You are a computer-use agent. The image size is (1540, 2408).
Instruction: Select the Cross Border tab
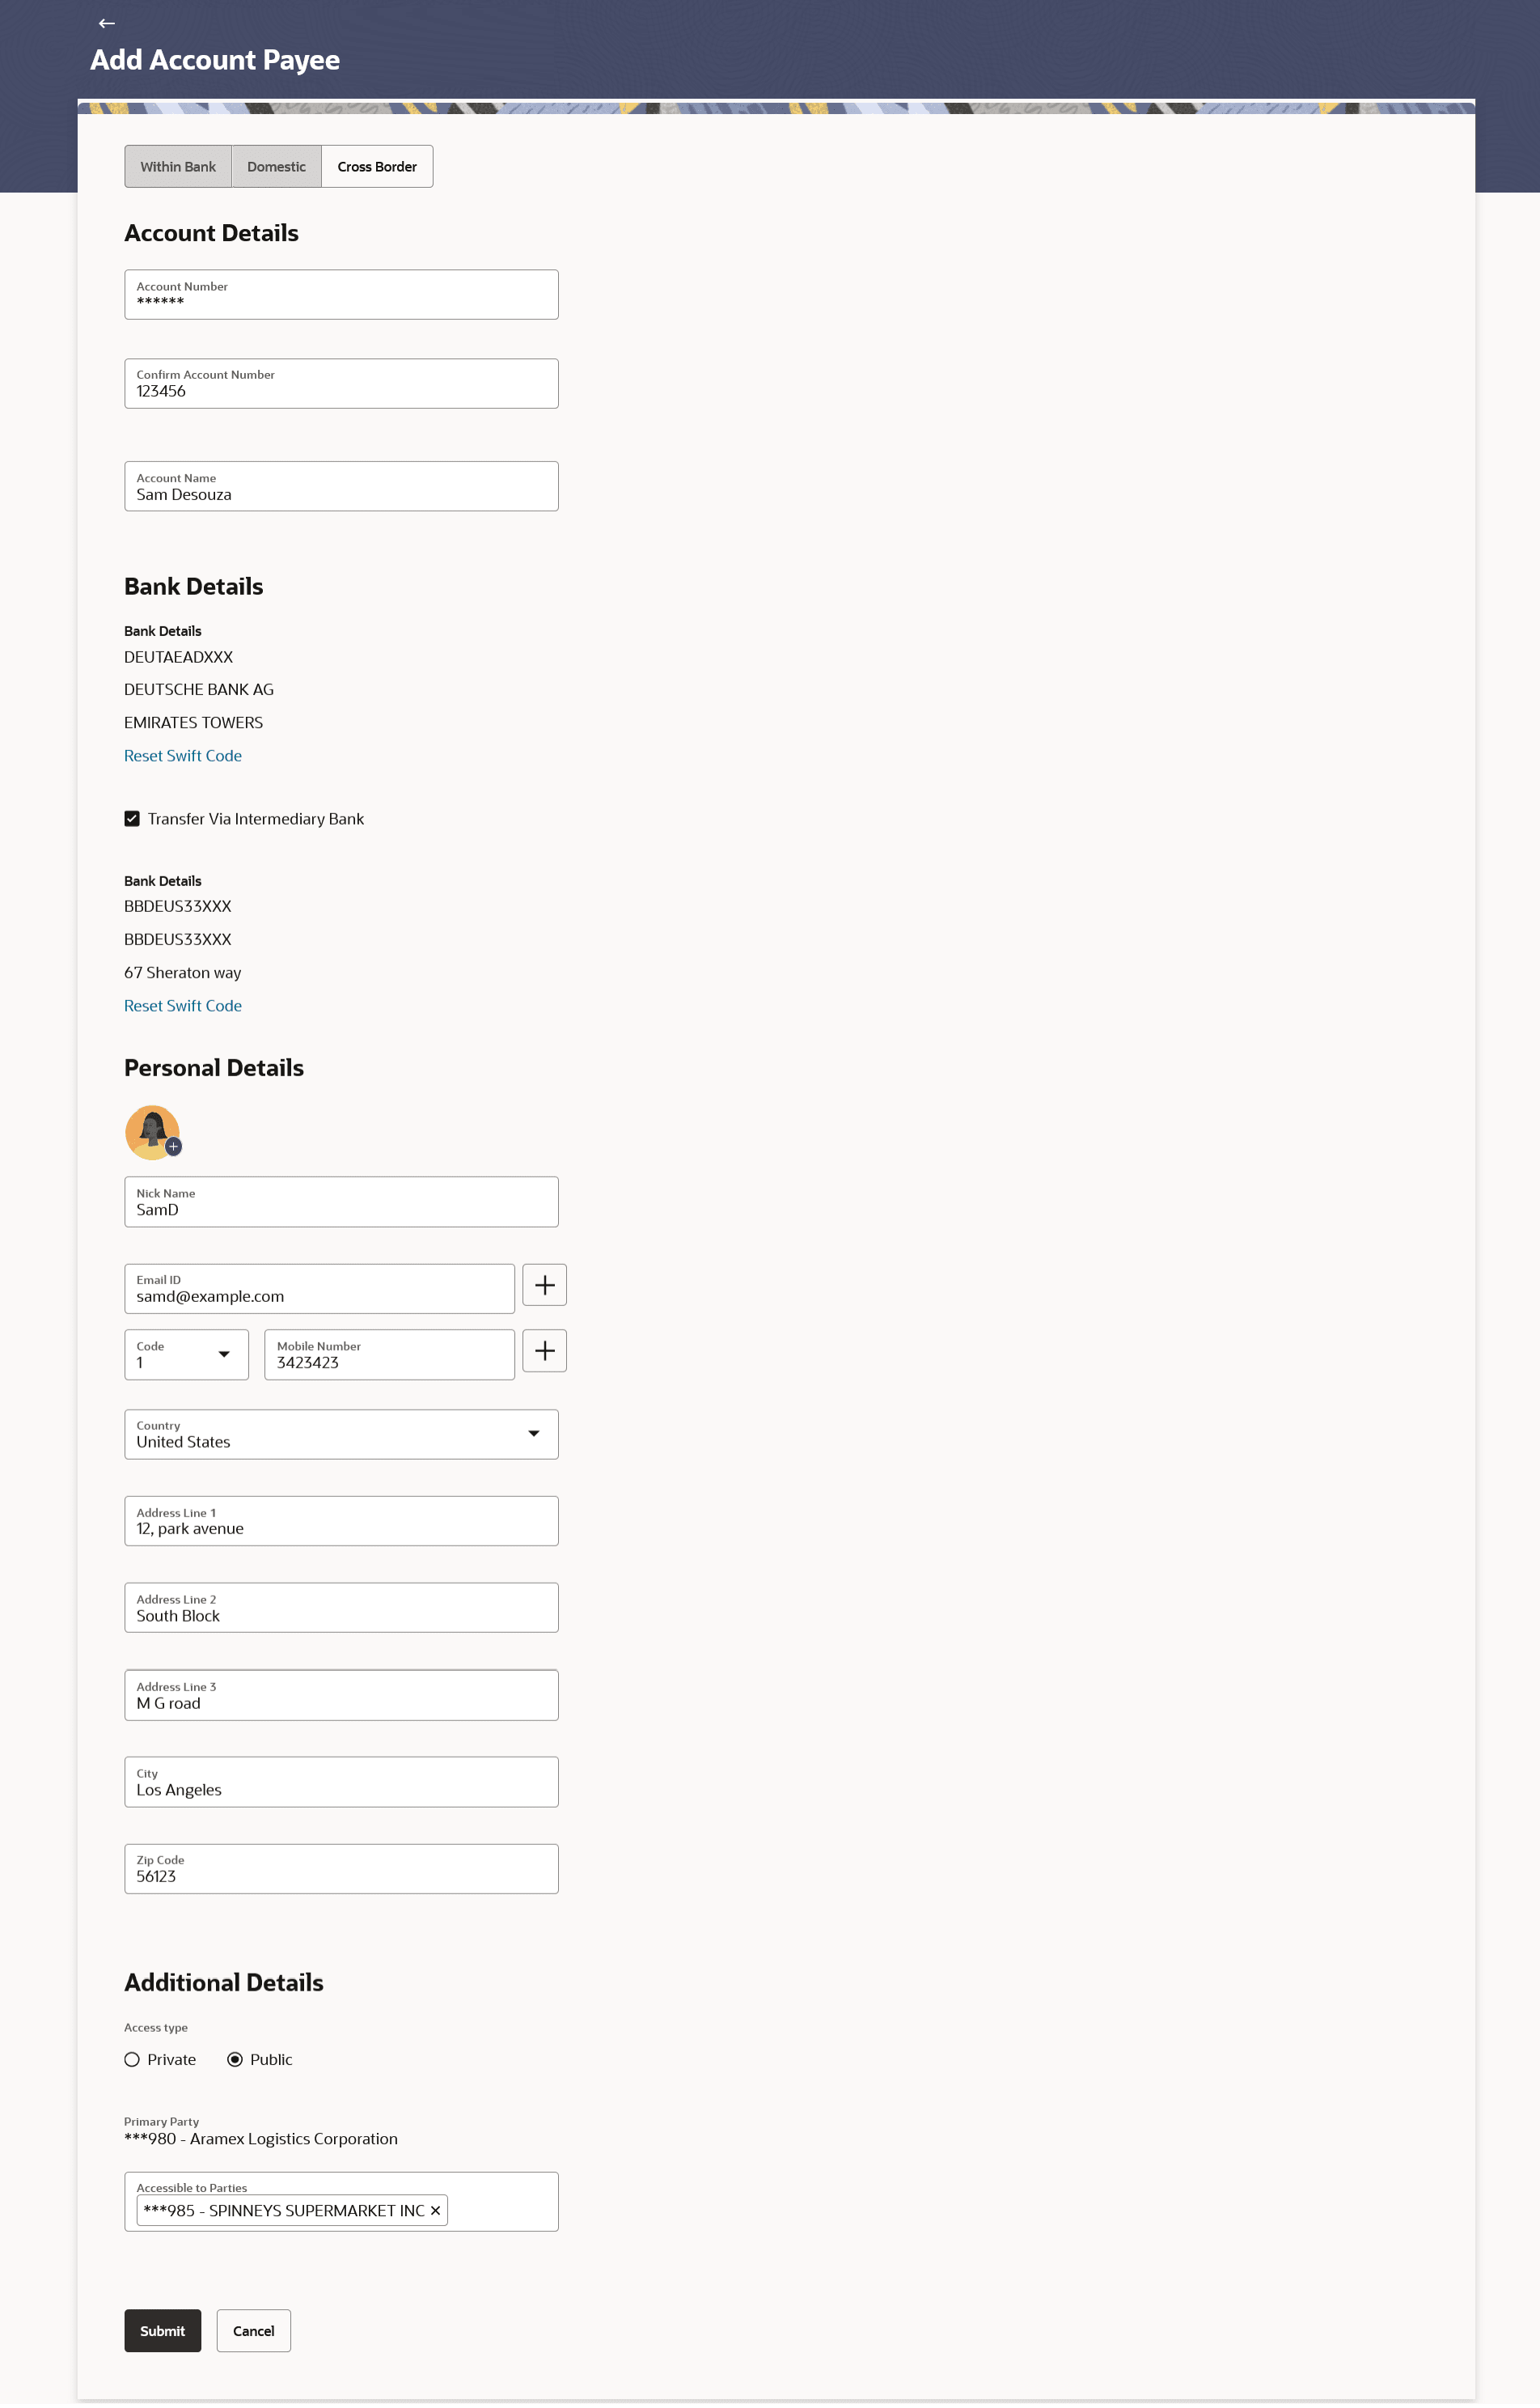click(x=377, y=167)
